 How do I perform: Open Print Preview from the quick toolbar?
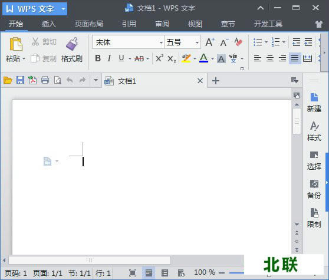58,80
